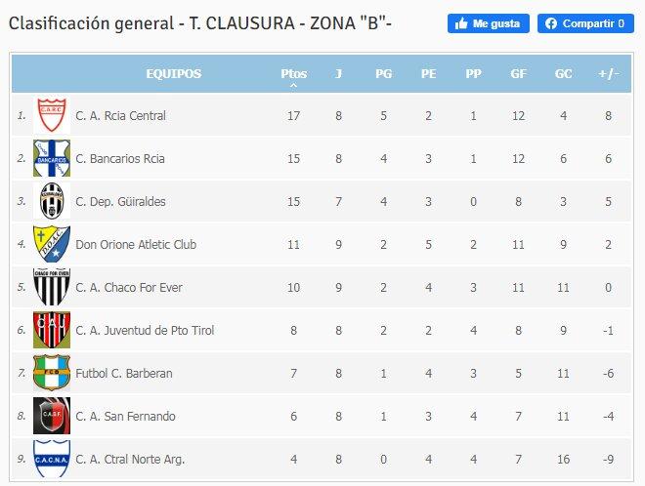Image resolution: width=645 pixels, height=486 pixels.
Task: Open the Chaco For Ever crest
Action: [x=52, y=287]
